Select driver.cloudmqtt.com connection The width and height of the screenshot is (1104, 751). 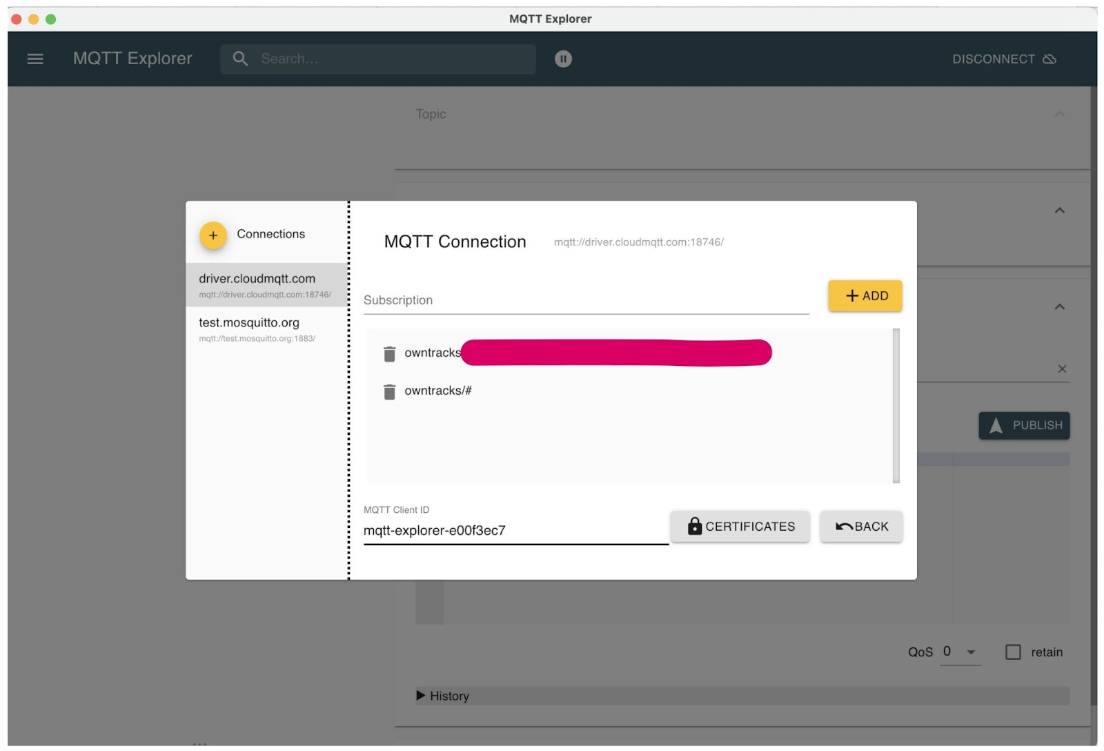266,284
